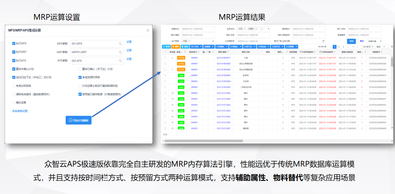Close the MPS/MRP/APS集成运算 dialog

148,30
